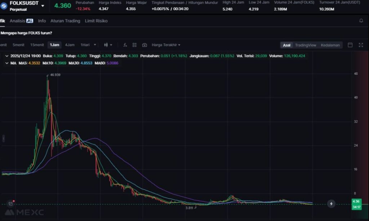
Task: Select the Asal chart mode
Action: click(x=286, y=45)
